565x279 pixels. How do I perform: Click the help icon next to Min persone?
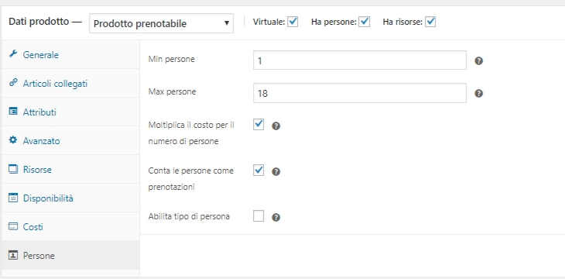478,60
